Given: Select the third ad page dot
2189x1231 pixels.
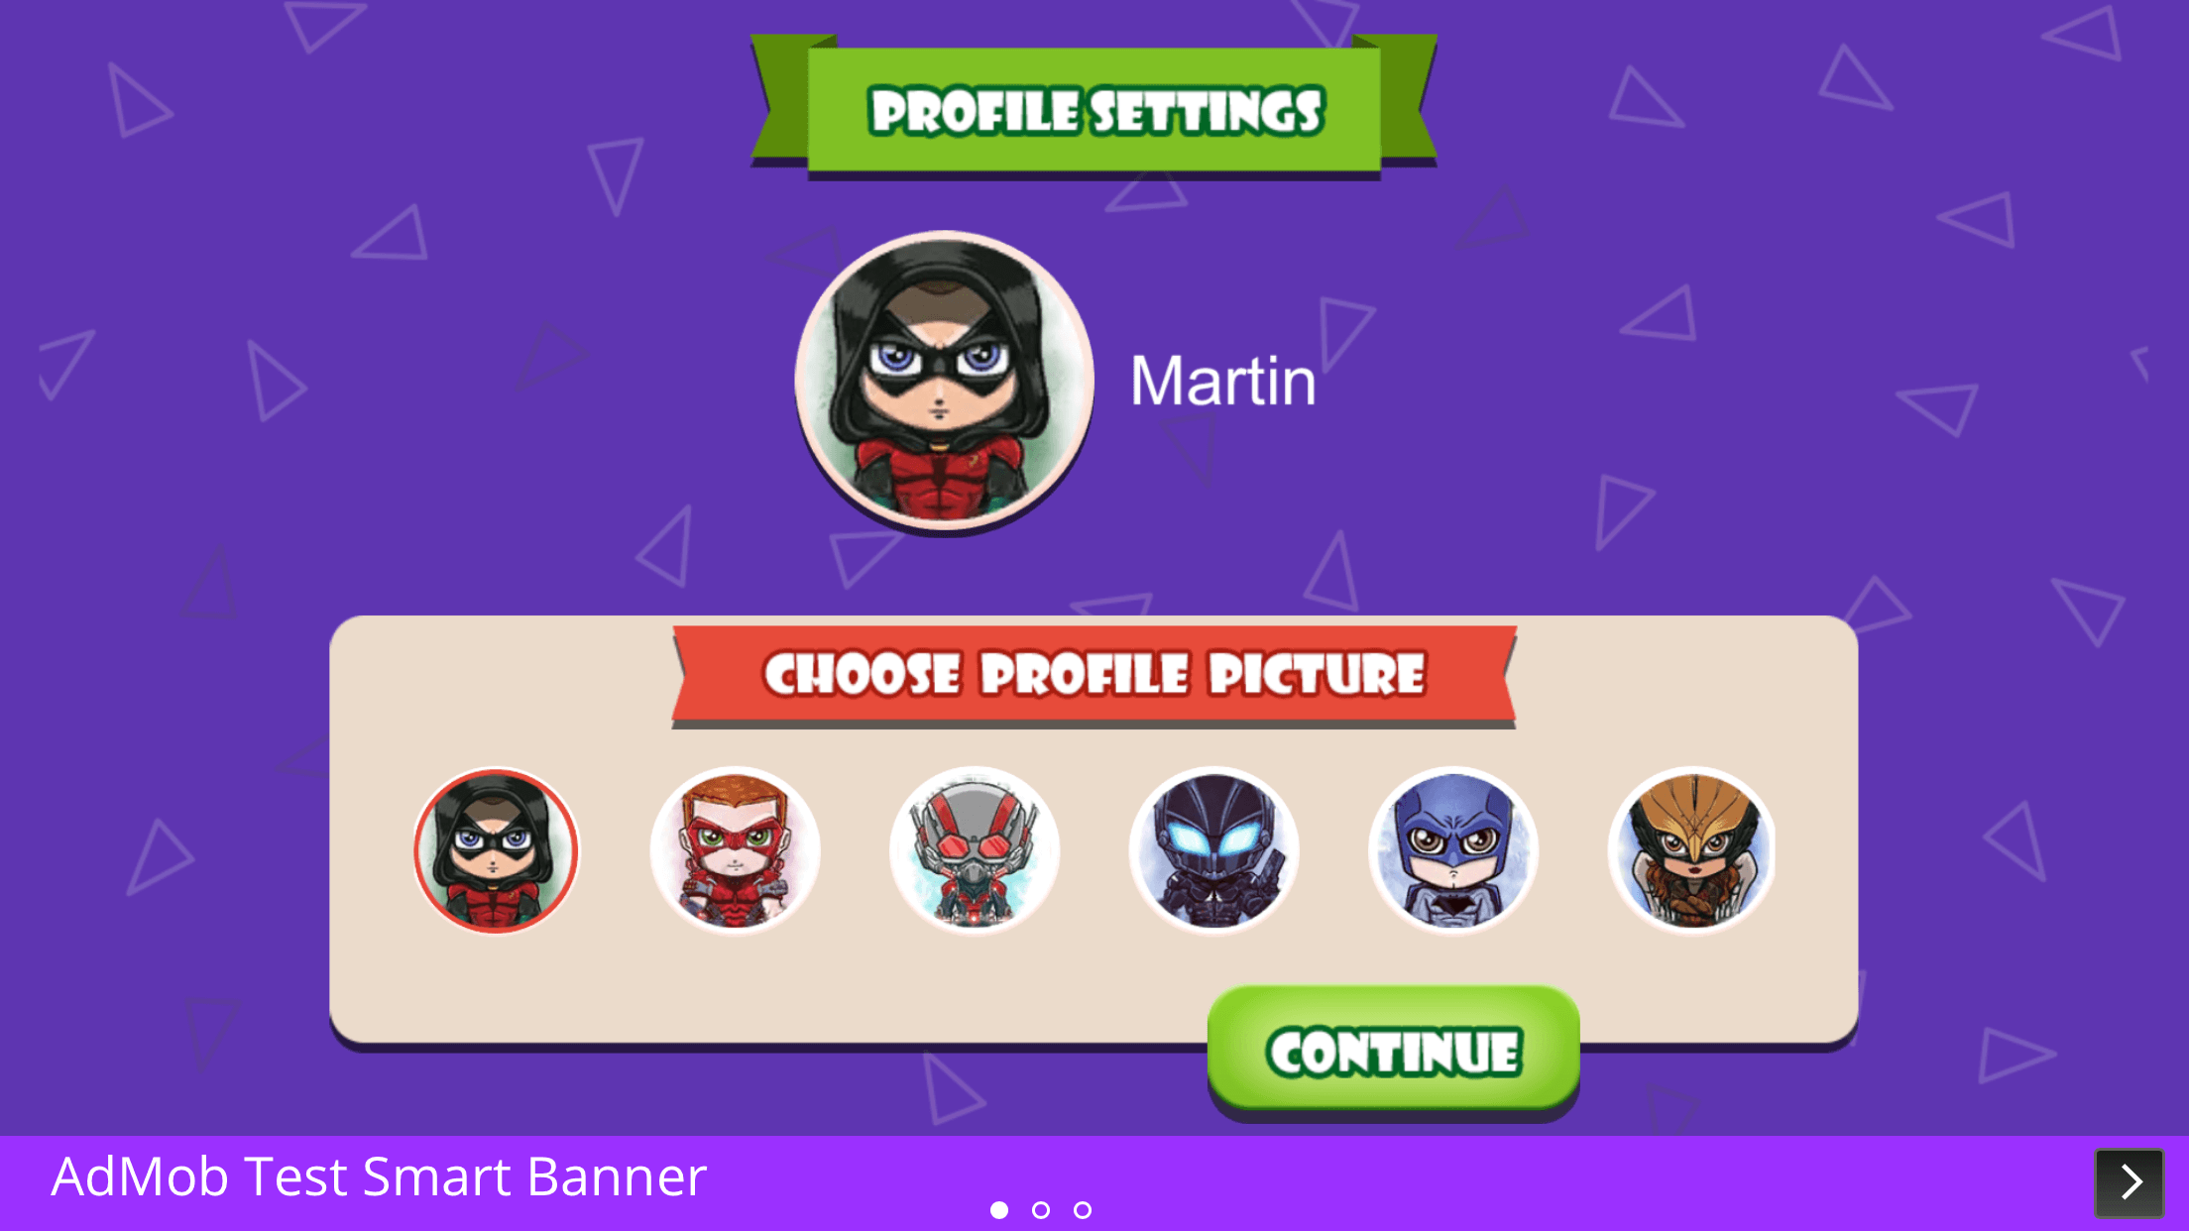Looking at the screenshot, I should (1083, 1210).
